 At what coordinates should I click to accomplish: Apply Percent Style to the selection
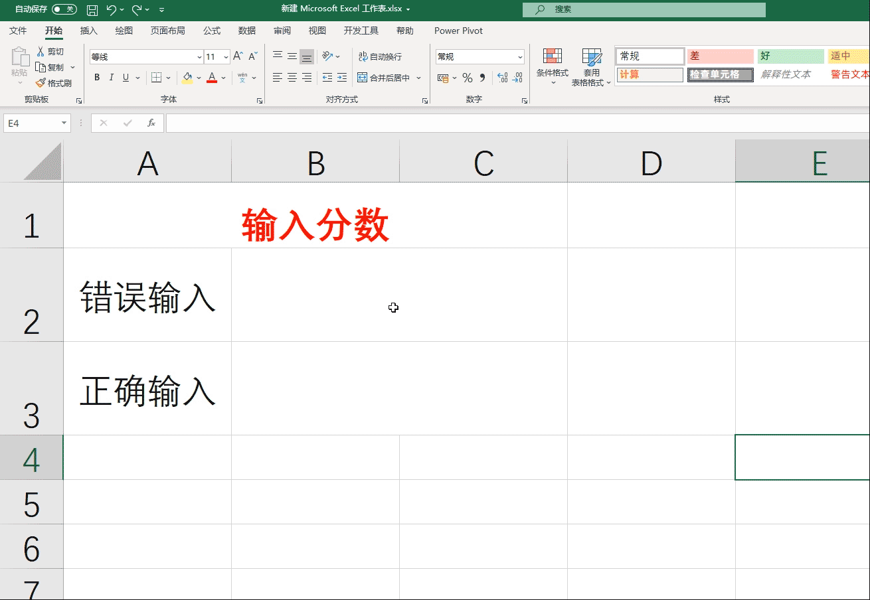468,78
